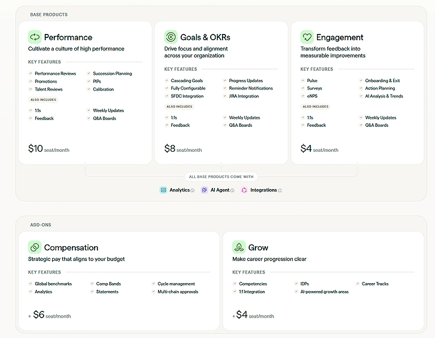The height and width of the screenshot is (338, 435).
Task: Click the checkmark next to Competencies
Action: (234, 284)
